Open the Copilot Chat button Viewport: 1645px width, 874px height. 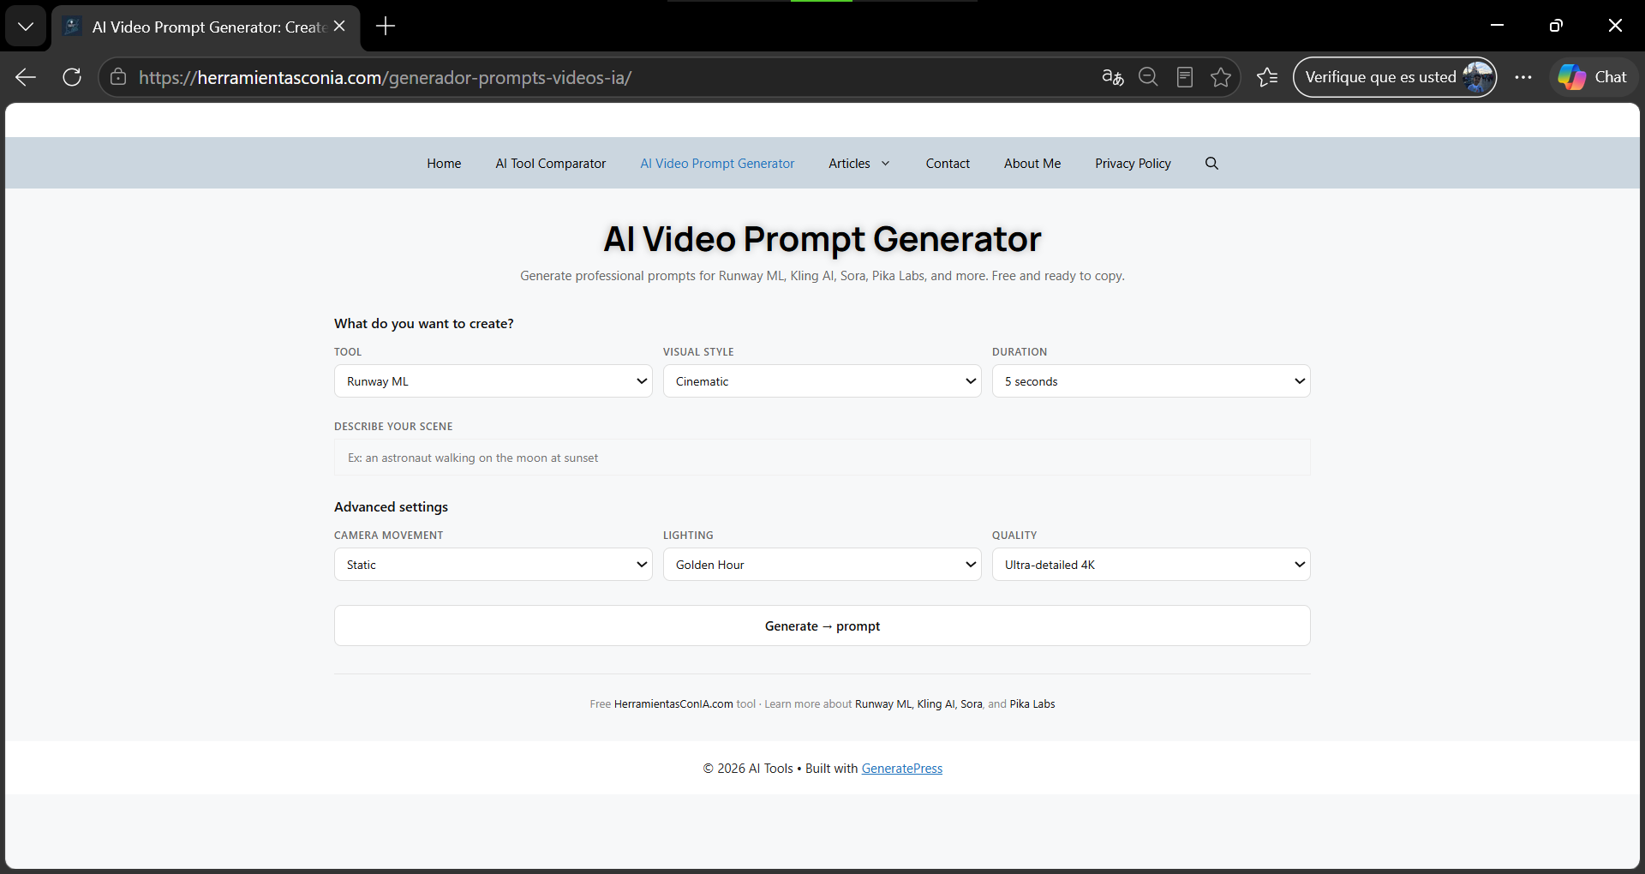point(1593,77)
